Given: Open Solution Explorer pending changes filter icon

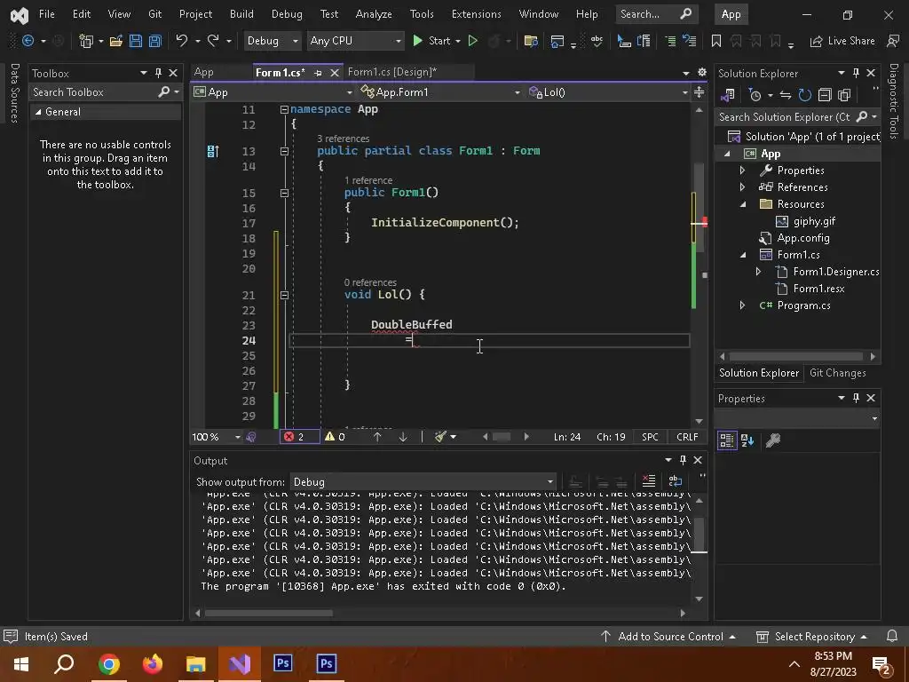Looking at the screenshot, I should click(x=755, y=94).
